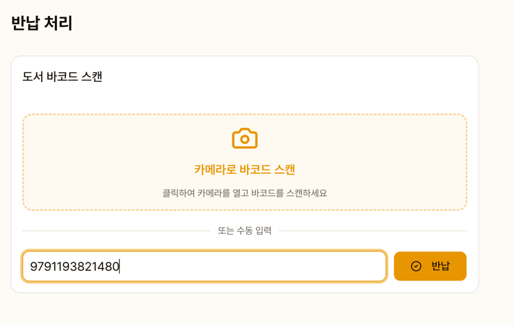Click the '반납 처리' page heading
Screen dimensions: 514x325
tap(42, 23)
